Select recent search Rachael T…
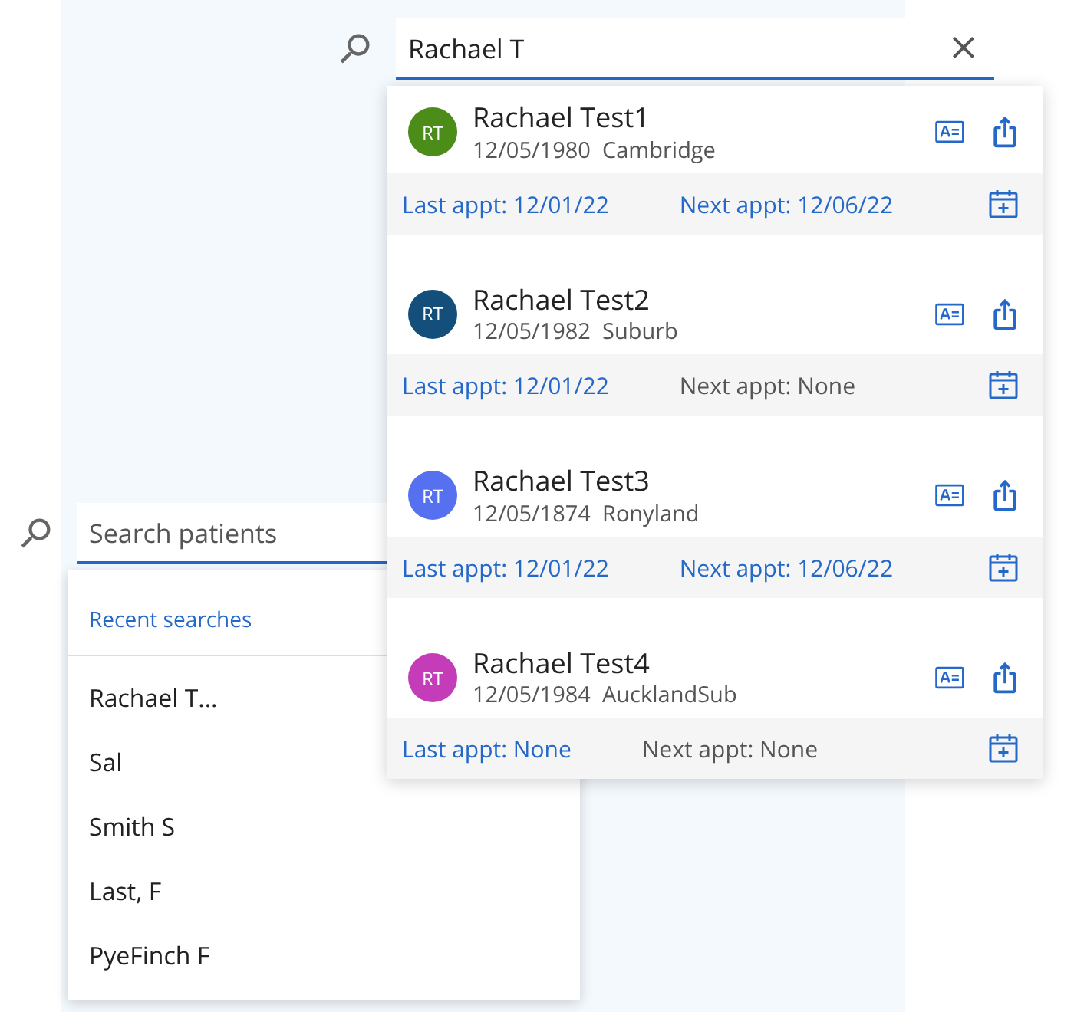Viewport: 1074px width, 1012px height. 153,698
